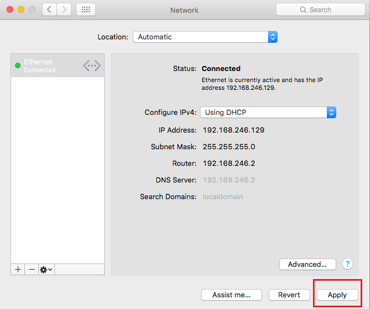The height and width of the screenshot is (309, 370).
Task: Click the Ethernet connection arrows icon
Action: click(x=92, y=66)
